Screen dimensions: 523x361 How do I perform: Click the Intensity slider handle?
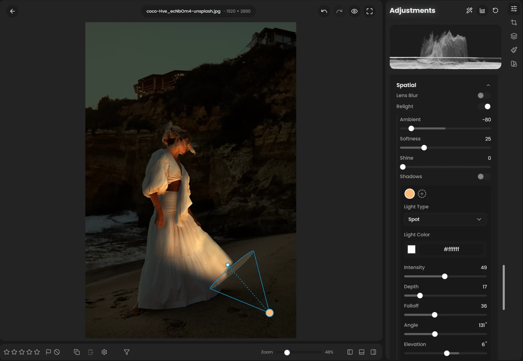[445, 276]
